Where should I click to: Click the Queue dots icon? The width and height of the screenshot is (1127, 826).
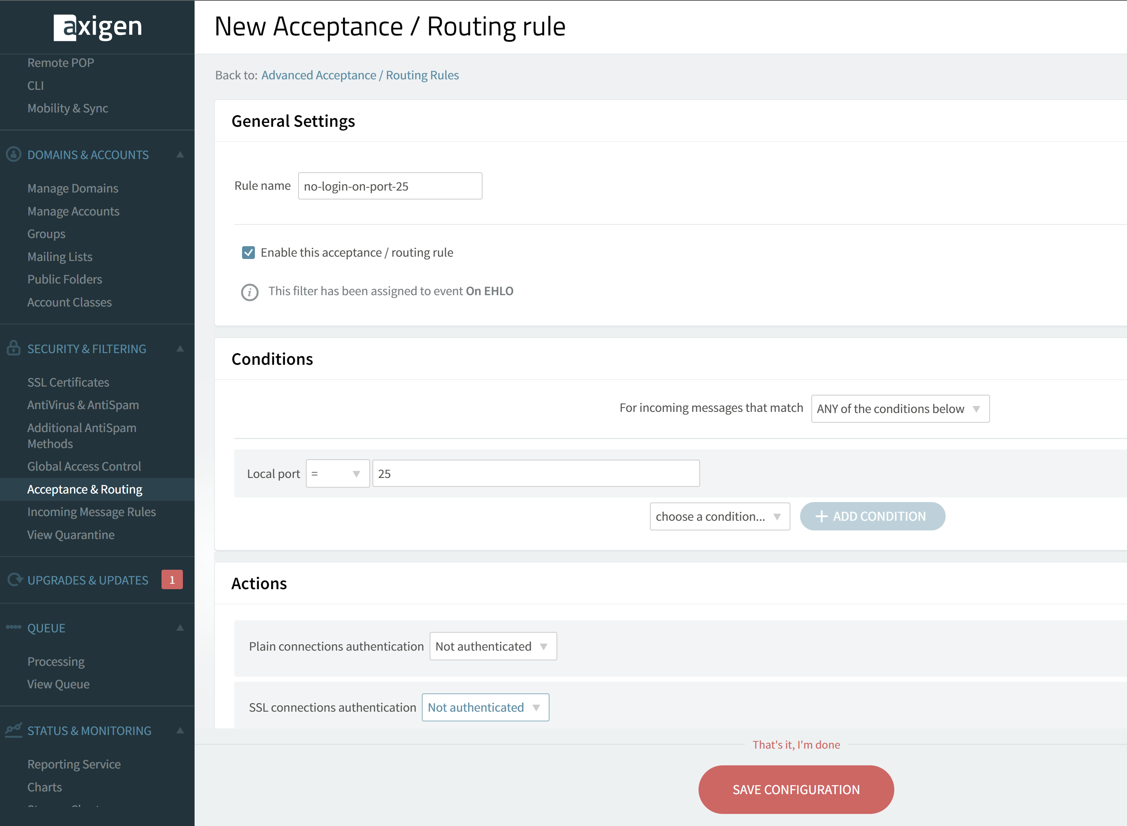click(14, 627)
